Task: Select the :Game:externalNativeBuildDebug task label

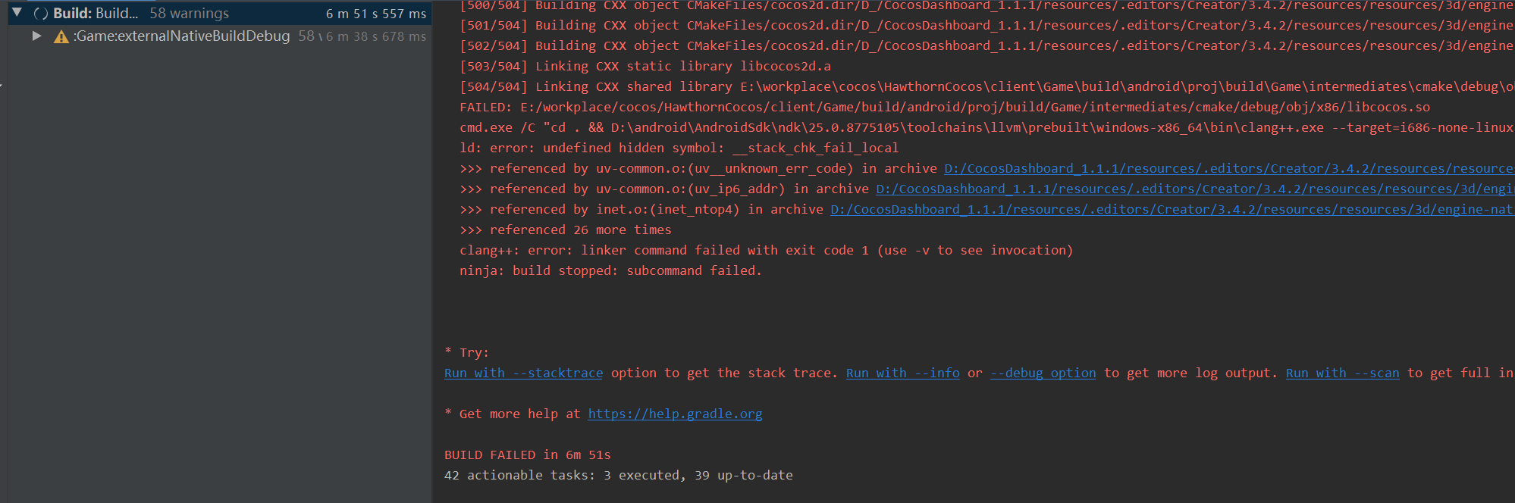Action: 181,36
